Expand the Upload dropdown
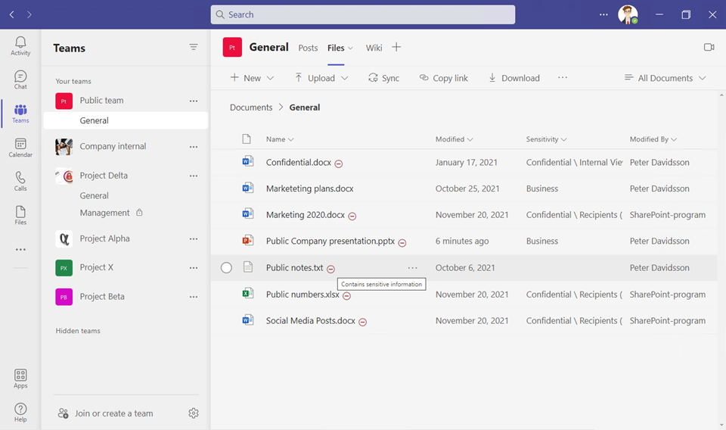This screenshot has width=726, height=430. click(x=321, y=78)
